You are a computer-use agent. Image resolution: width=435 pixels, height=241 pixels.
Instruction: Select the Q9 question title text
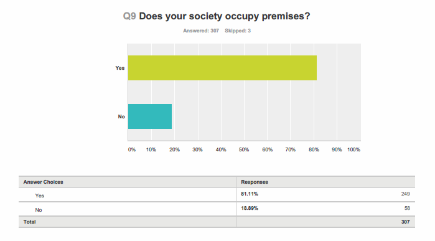pos(217,16)
